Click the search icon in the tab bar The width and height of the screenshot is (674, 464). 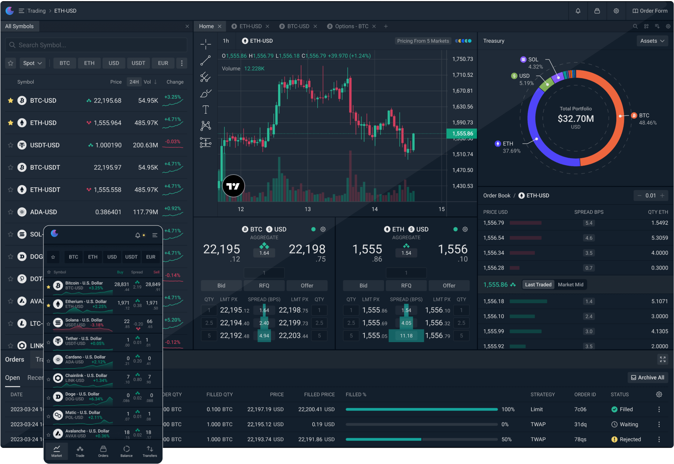coord(635,26)
